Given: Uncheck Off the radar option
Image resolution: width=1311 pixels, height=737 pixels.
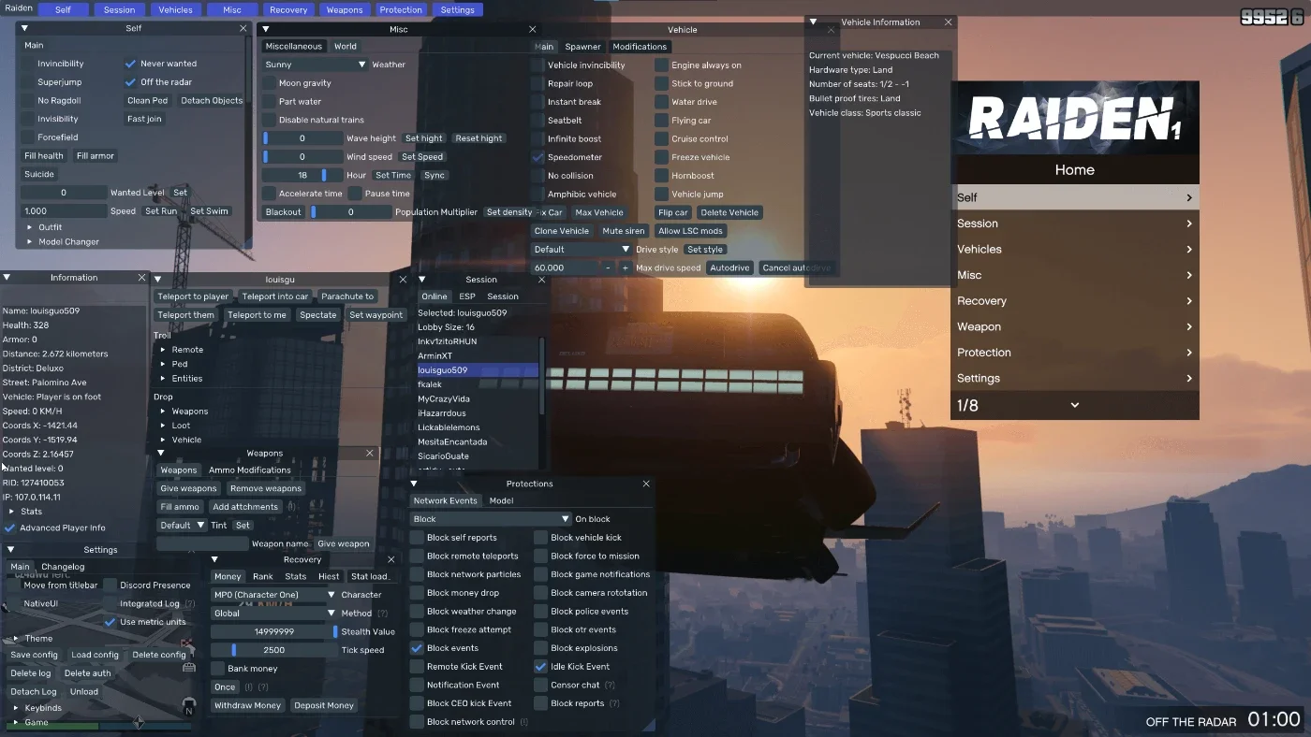Looking at the screenshot, I should (x=130, y=82).
